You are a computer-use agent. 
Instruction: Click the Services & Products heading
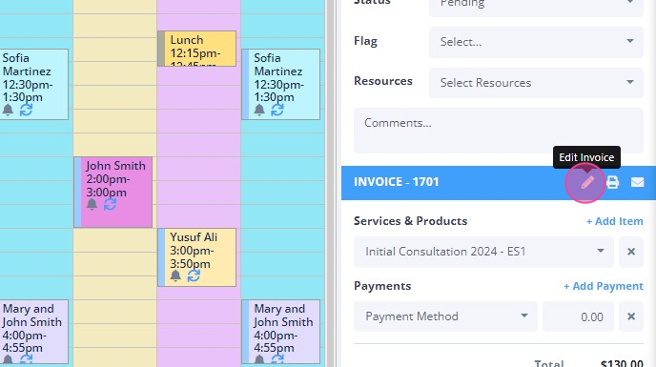click(x=410, y=221)
